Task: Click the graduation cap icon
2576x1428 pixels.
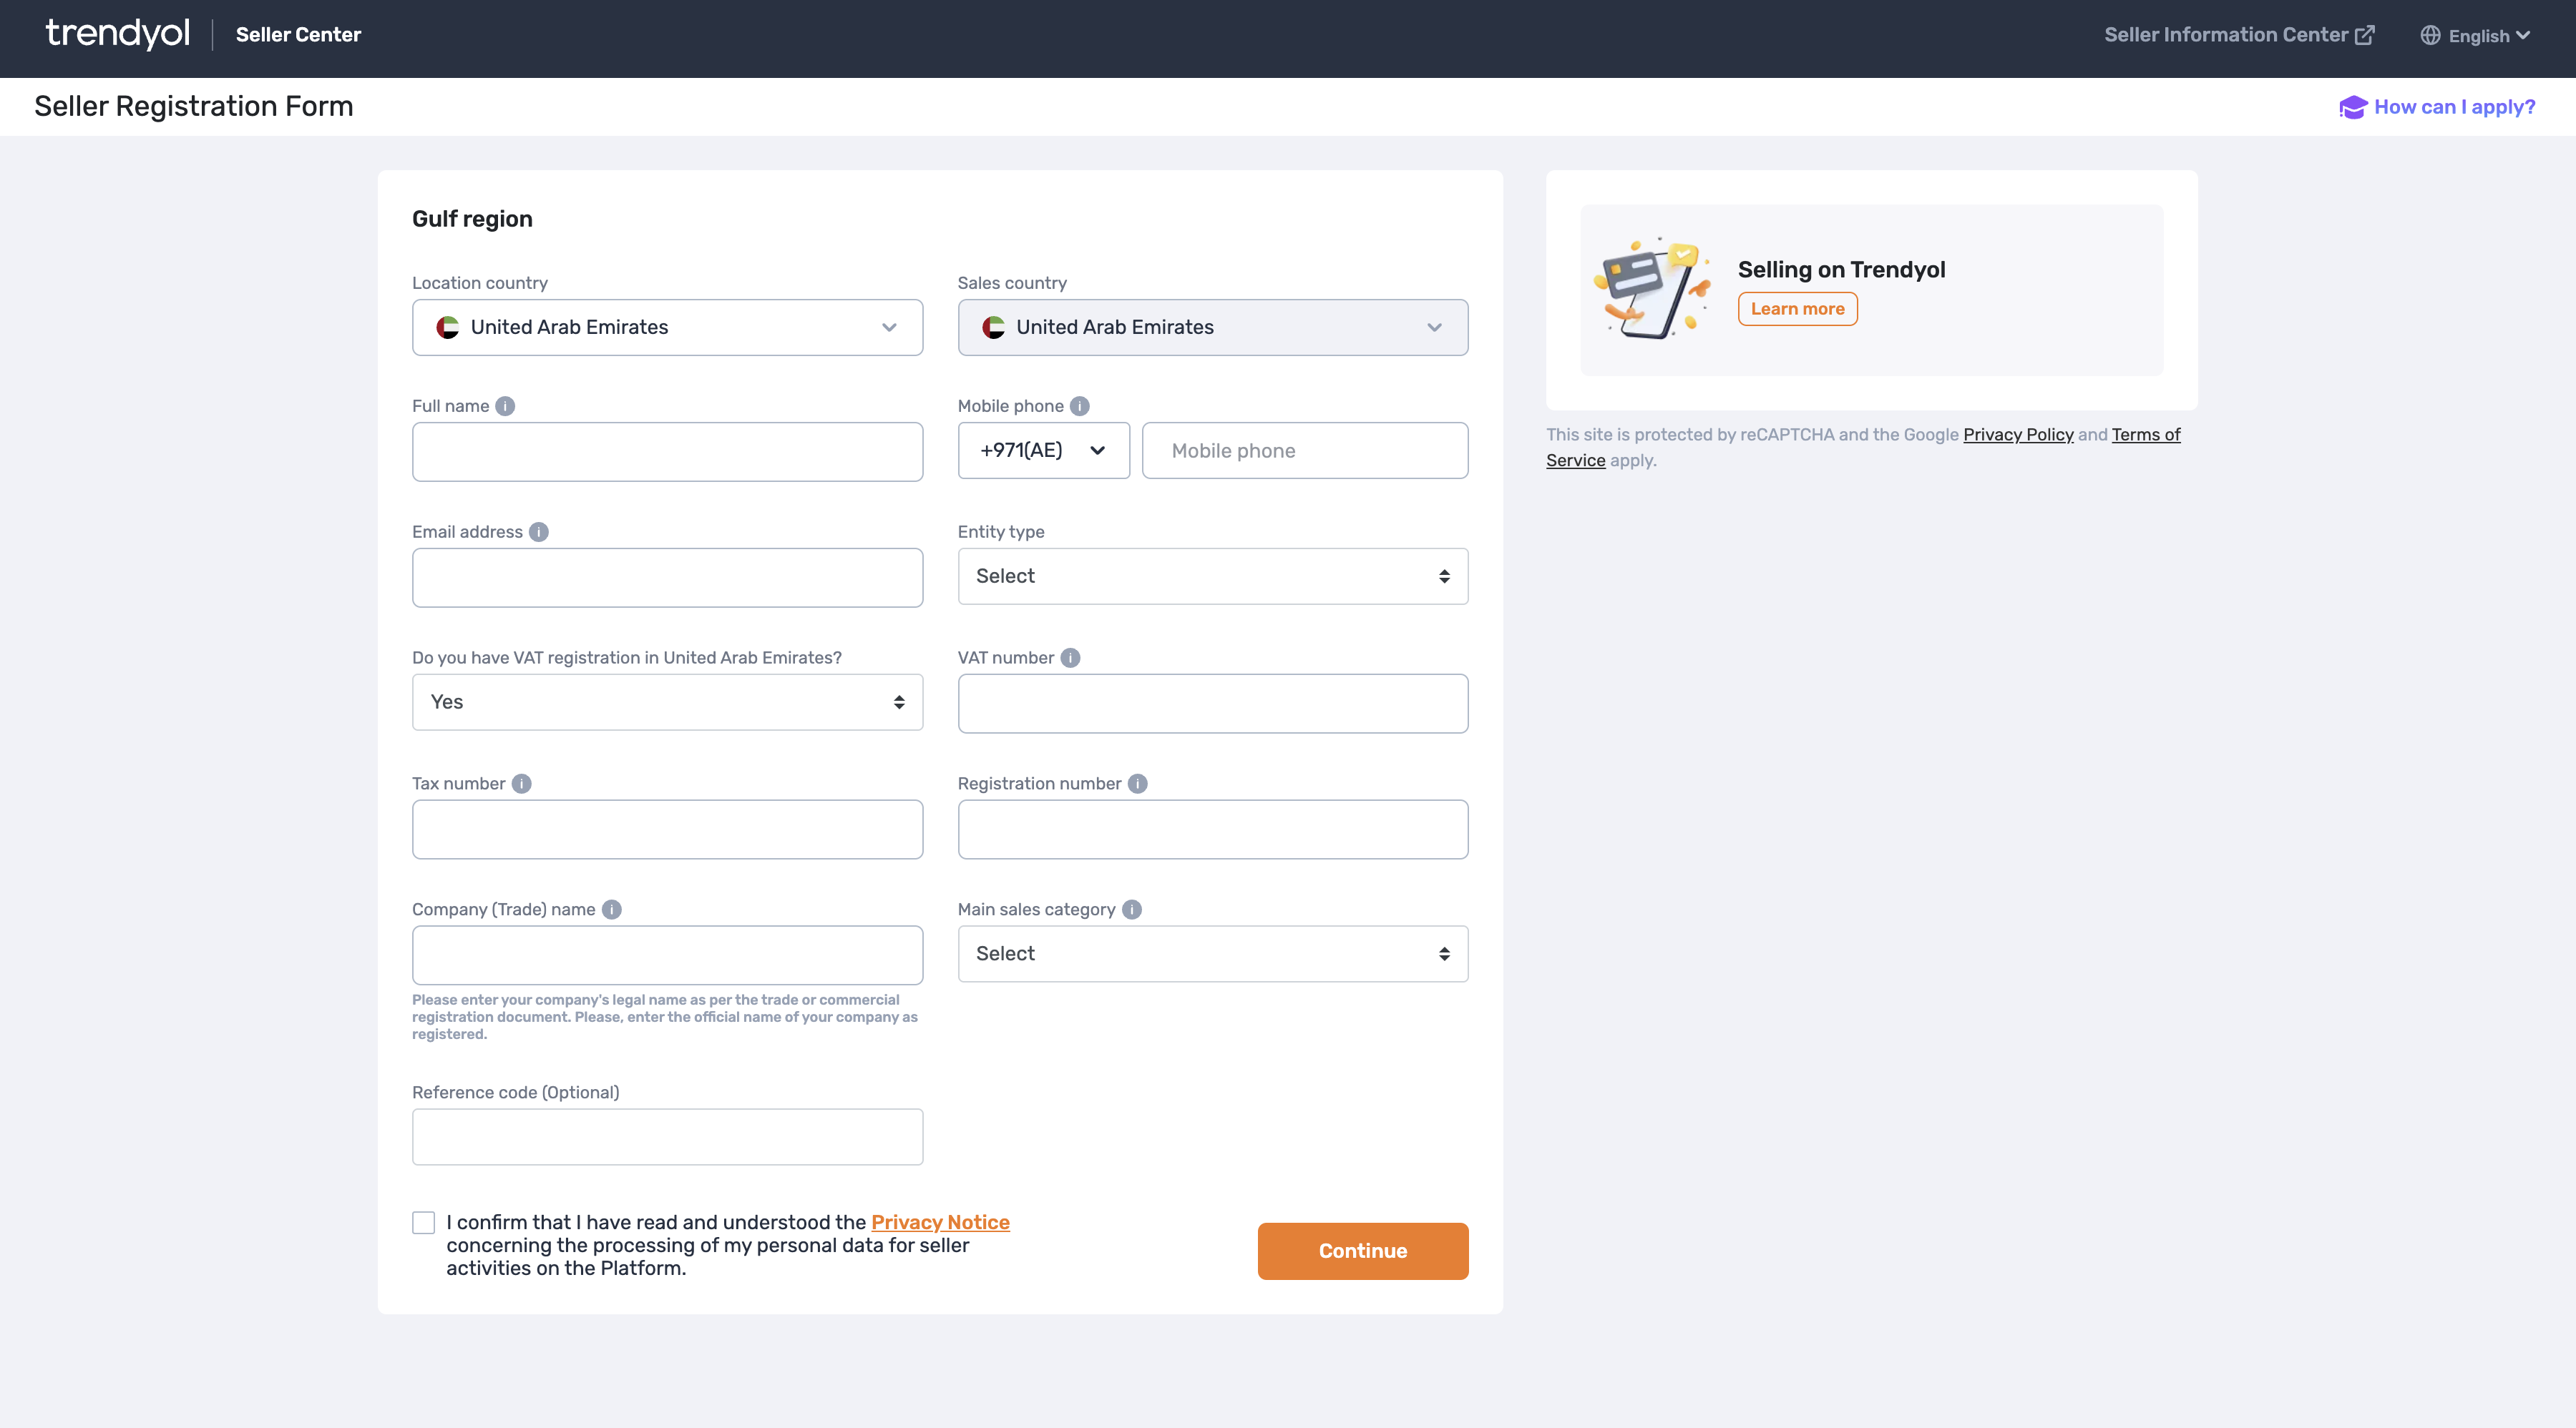Action: click(2353, 107)
